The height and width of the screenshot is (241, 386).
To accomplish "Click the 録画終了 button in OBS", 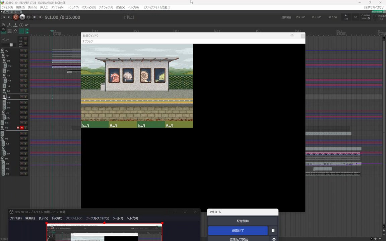I will click(238, 231).
